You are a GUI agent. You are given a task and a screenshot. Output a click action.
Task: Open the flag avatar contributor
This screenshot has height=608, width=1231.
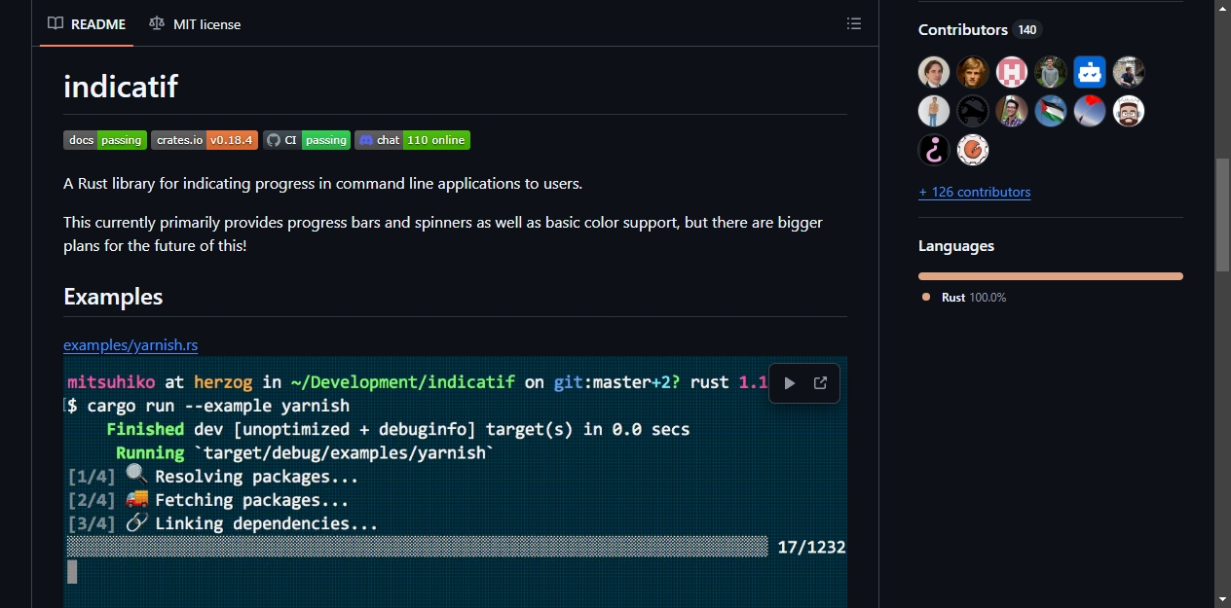(x=1051, y=111)
